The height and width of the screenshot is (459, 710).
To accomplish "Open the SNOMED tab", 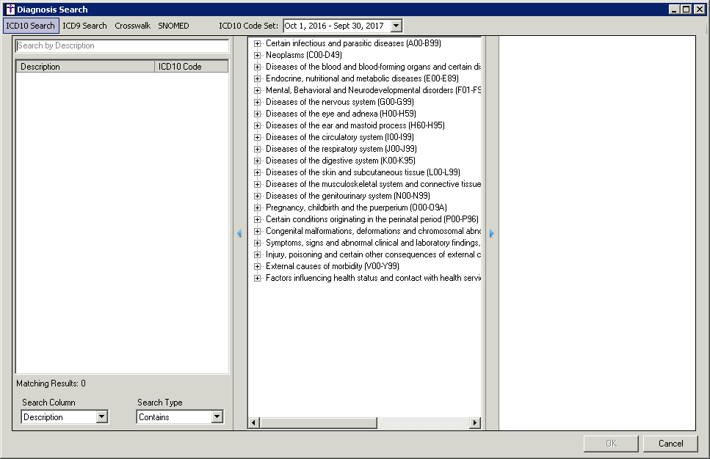I will click(173, 26).
